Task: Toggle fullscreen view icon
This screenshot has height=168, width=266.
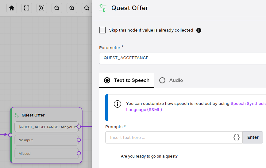Action: tap(27, 8)
